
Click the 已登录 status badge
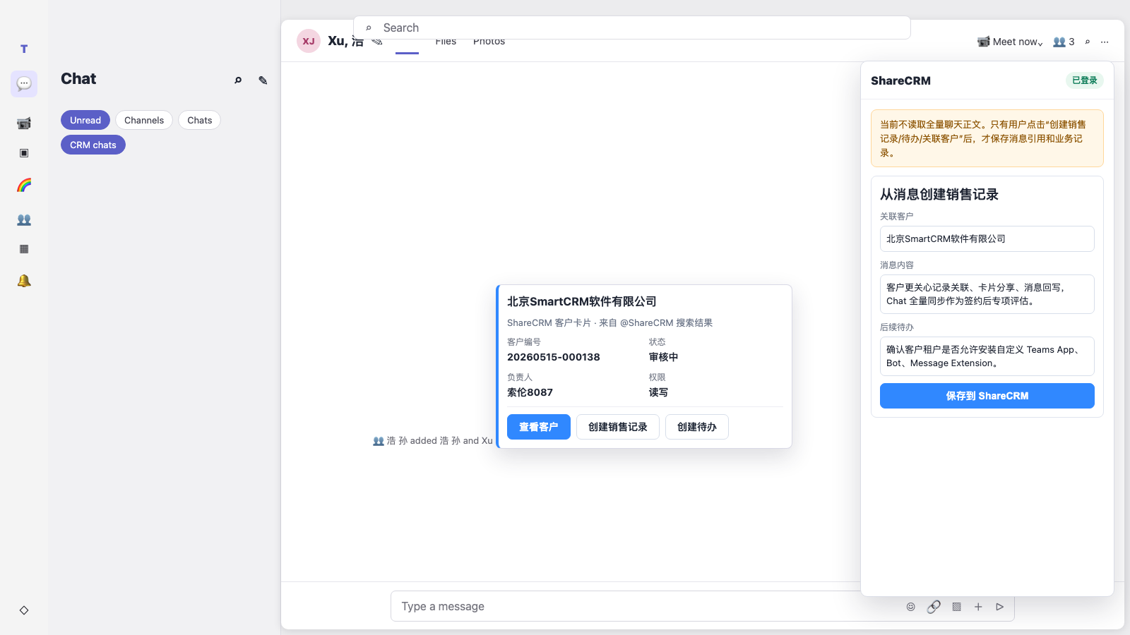tap(1085, 80)
